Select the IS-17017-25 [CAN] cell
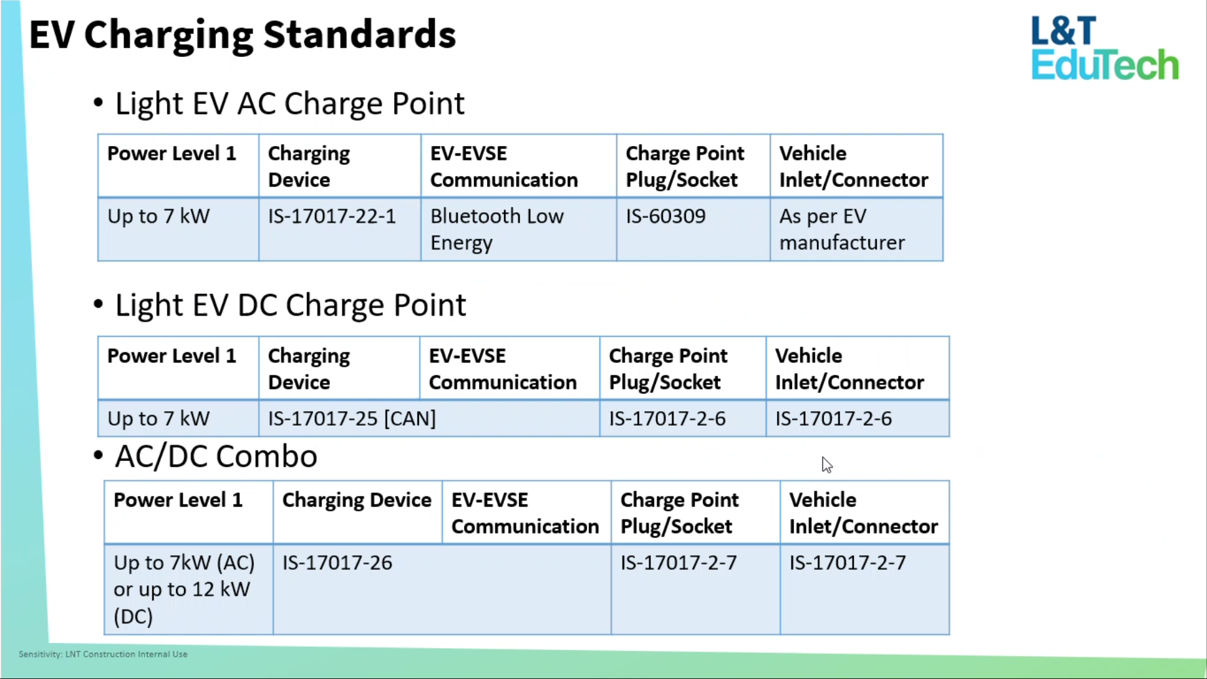This screenshot has height=679, width=1207. pyautogui.click(x=351, y=419)
